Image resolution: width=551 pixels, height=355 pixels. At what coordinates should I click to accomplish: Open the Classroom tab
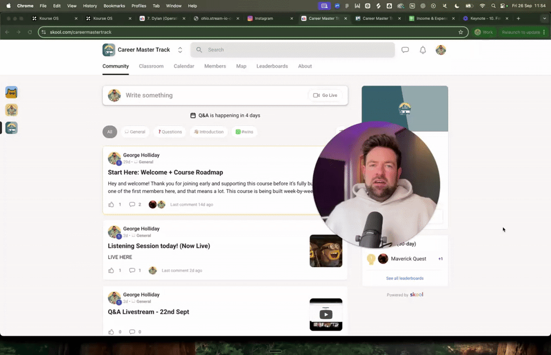(x=151, y=66)
